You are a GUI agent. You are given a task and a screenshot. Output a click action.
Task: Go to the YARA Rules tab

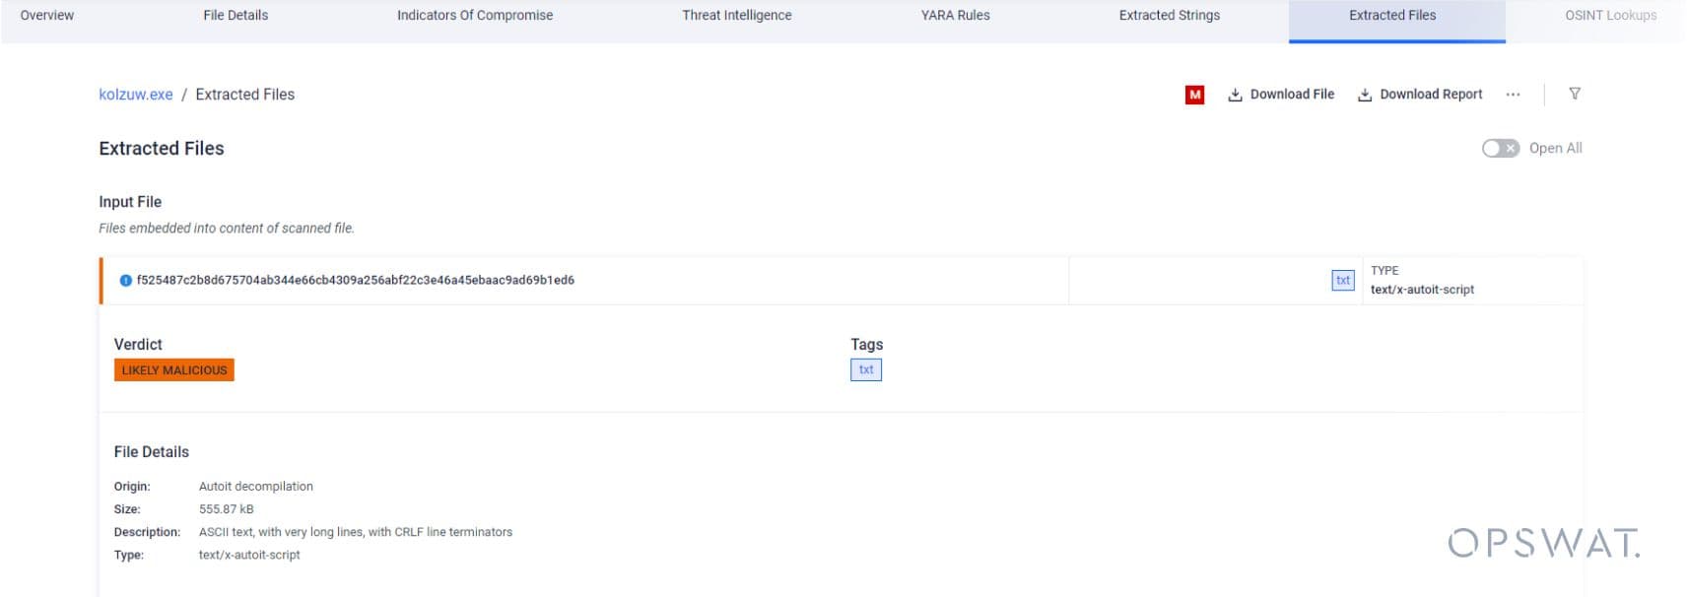(956, 16)
